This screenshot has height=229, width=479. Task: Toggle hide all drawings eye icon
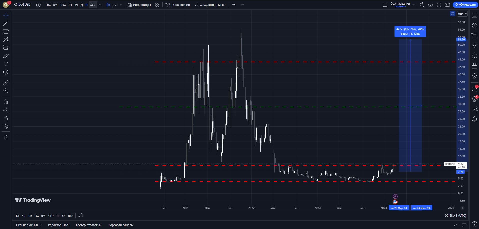[x=6, y=126]
